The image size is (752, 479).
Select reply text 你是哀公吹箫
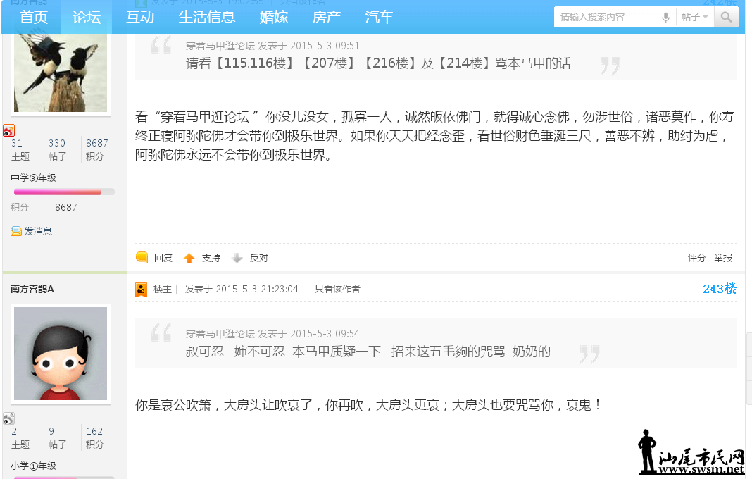tap(173, 405)
